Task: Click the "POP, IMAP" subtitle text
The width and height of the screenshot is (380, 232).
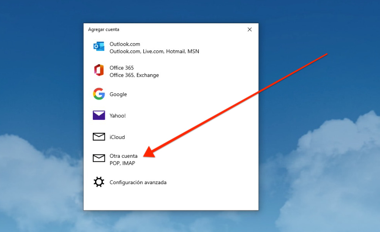Action: (x=122, y=163)
